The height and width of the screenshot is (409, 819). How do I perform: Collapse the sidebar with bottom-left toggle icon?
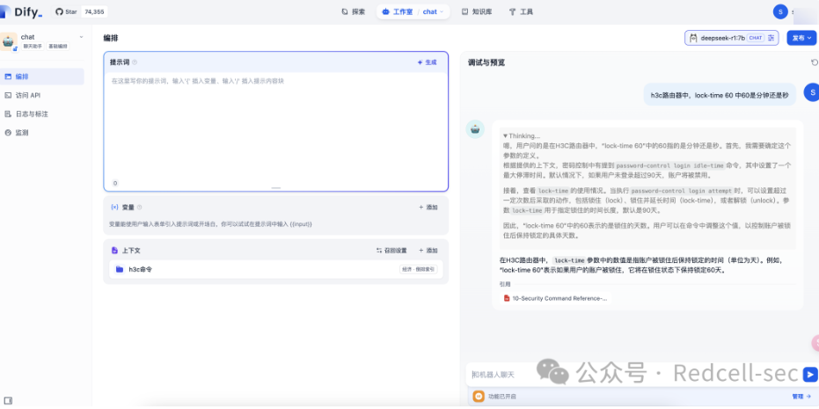click(x=8, y=400)
